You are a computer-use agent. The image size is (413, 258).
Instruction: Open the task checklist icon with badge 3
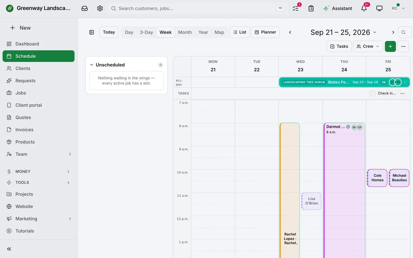[296, 8]
